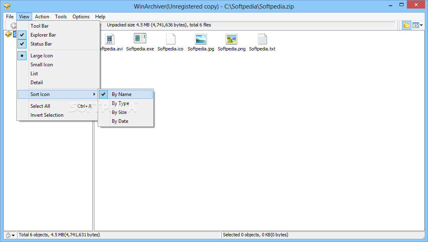Image resolution: width=428 pixels, height=242 pixels.
Task: Click the unpacked size info text
Action: (x=159, y=25)
